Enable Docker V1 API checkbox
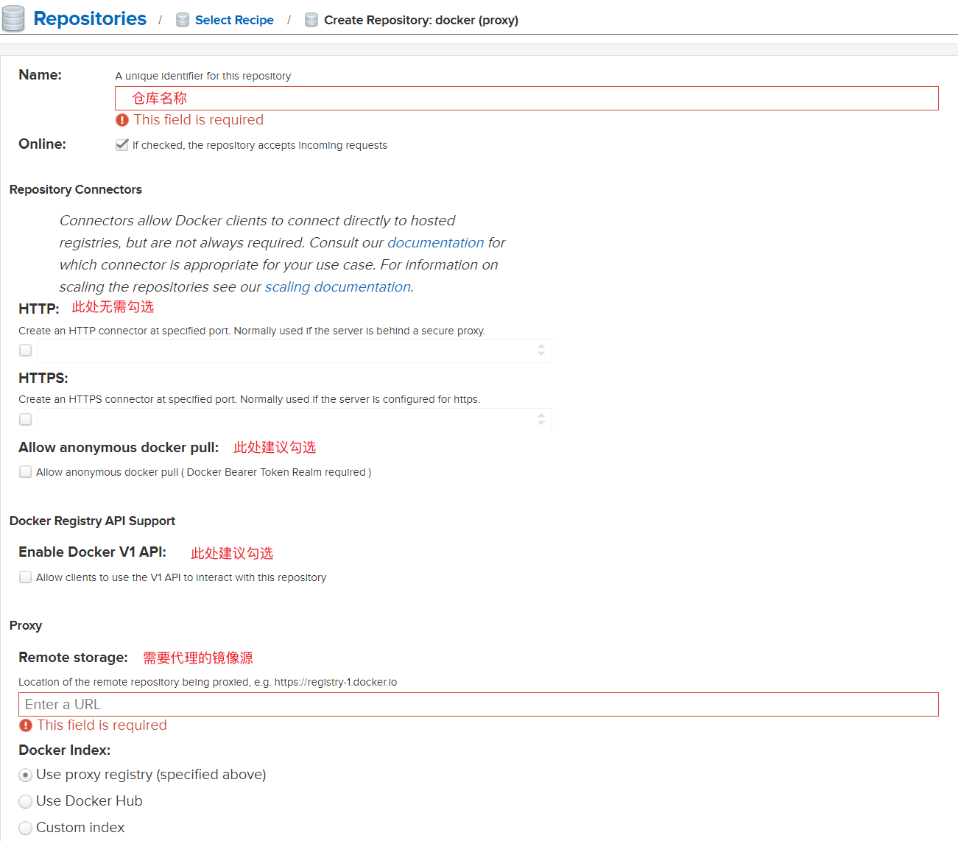This screenshot has width=958, height=841. [26, 577]
